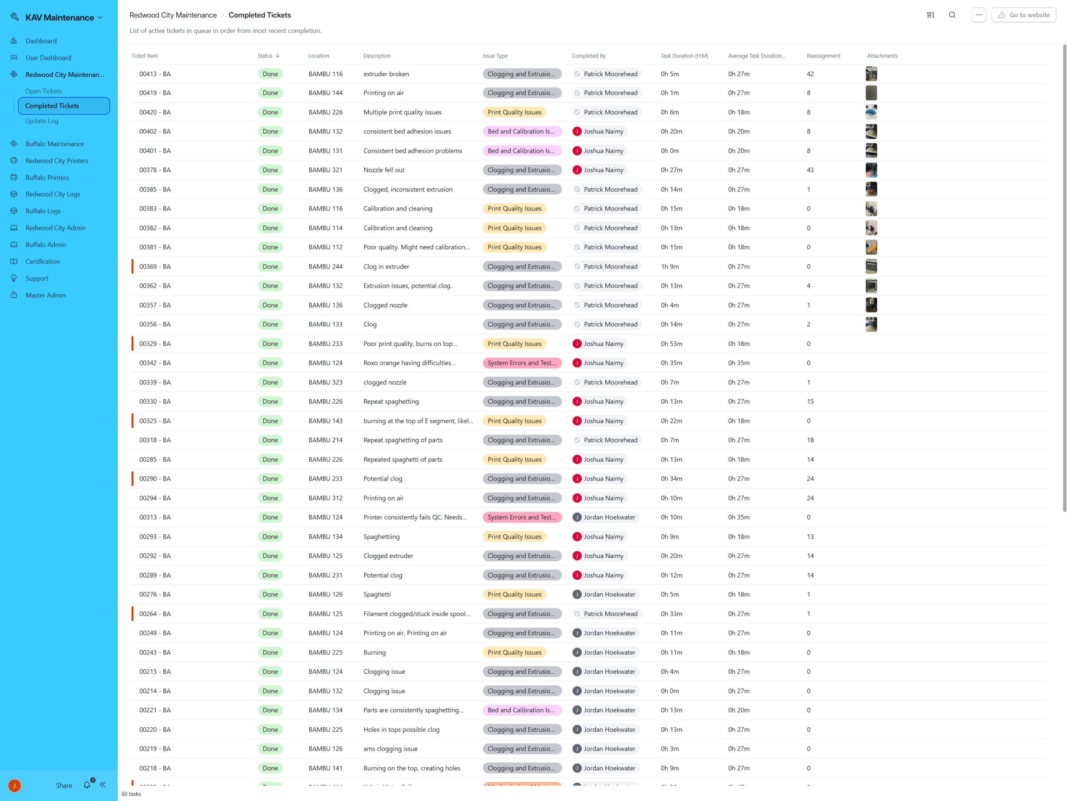
Task: Open the attachment thumbnail for ticket 00413
Action: click(x=871, y=74)
